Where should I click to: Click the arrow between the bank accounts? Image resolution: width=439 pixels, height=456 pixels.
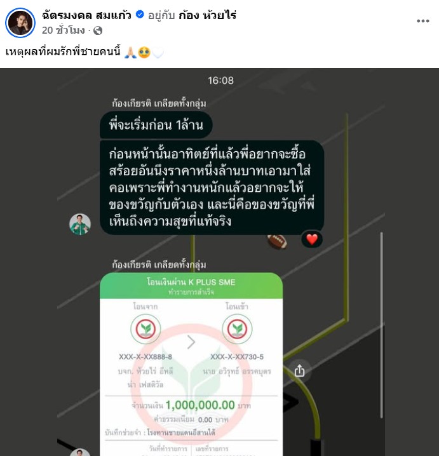(x=191, y=342)
